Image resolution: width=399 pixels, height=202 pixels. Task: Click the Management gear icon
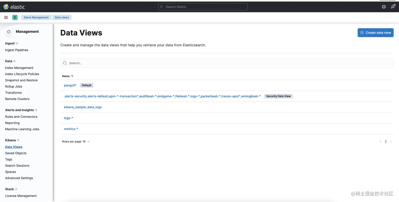9,32
